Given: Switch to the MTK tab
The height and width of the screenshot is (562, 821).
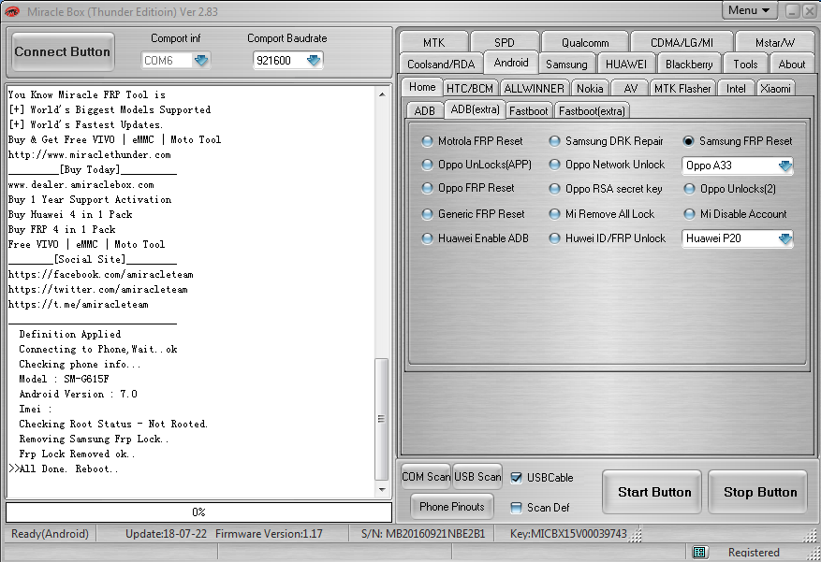Looking at the screenshot, I should (x=433, y=42).
